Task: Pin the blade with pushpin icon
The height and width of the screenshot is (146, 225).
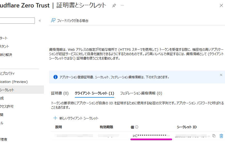Action: pos(114,6)
